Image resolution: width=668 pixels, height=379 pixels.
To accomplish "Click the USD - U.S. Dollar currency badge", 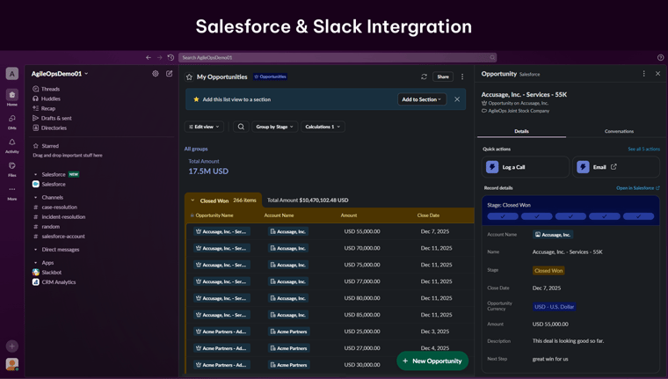I will 555,307.
